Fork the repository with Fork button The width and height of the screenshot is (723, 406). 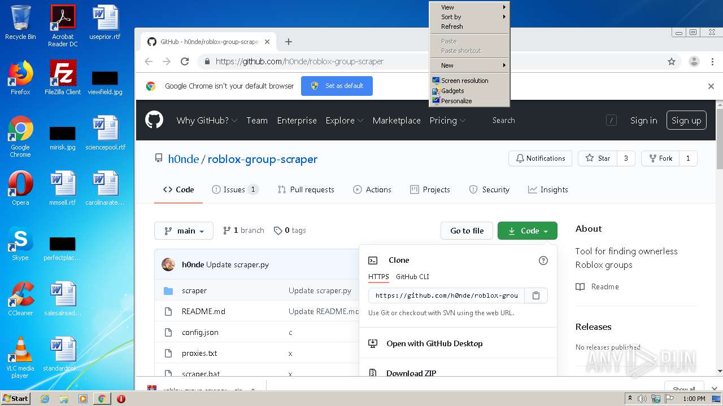tap(660, 158)
